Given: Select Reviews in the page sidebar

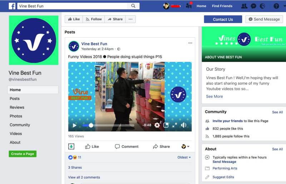Looking at the screenshot, I should point(17,107).
